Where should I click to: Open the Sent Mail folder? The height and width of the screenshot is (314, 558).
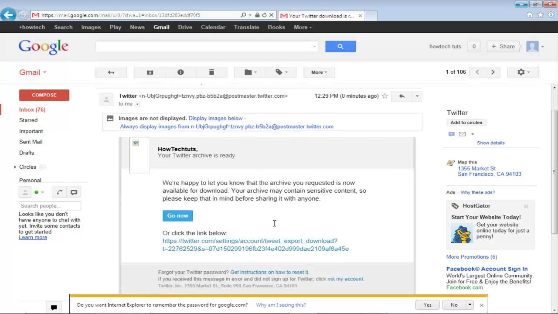31,142
